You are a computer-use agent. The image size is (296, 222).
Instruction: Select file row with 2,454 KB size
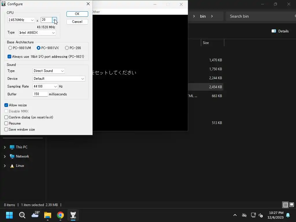pos(206,87)
